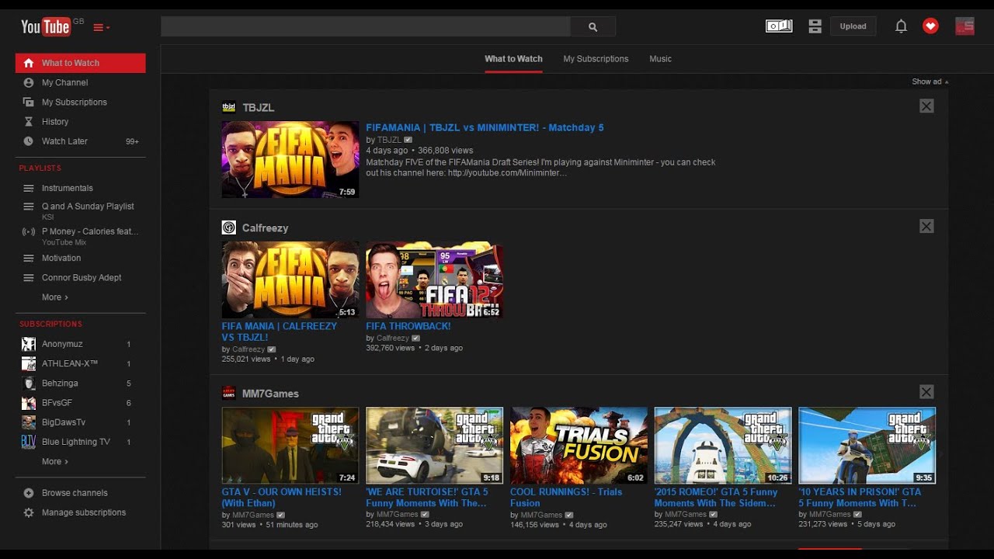Click the My Channel person icon
The image size is (994, 559).
coord(29,82)
